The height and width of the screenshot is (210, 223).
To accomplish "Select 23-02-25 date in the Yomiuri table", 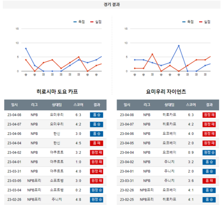I will click(127, 200).
